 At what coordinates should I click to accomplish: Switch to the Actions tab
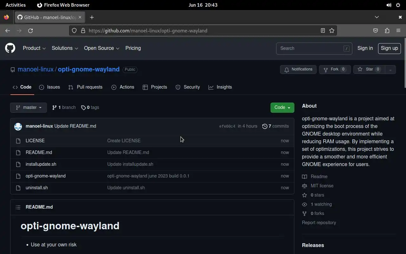click(x=123, y=87)
